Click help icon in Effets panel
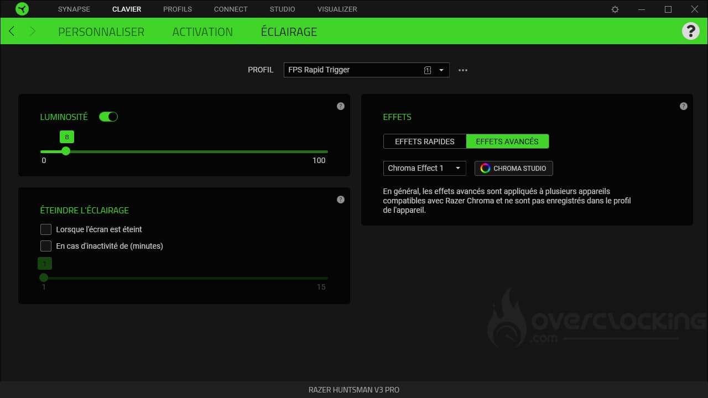Viewport: 708px width, 398px height. coord(684,106)
